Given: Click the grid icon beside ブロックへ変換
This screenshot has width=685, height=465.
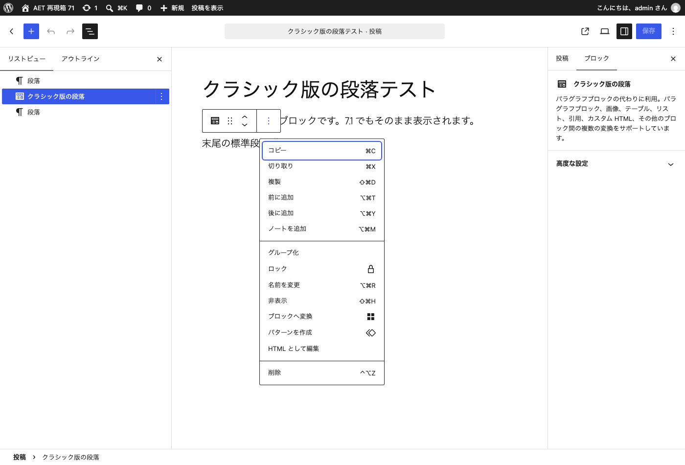Looking at the screenshot, I should pyautogui.click(x=371, y=317).
